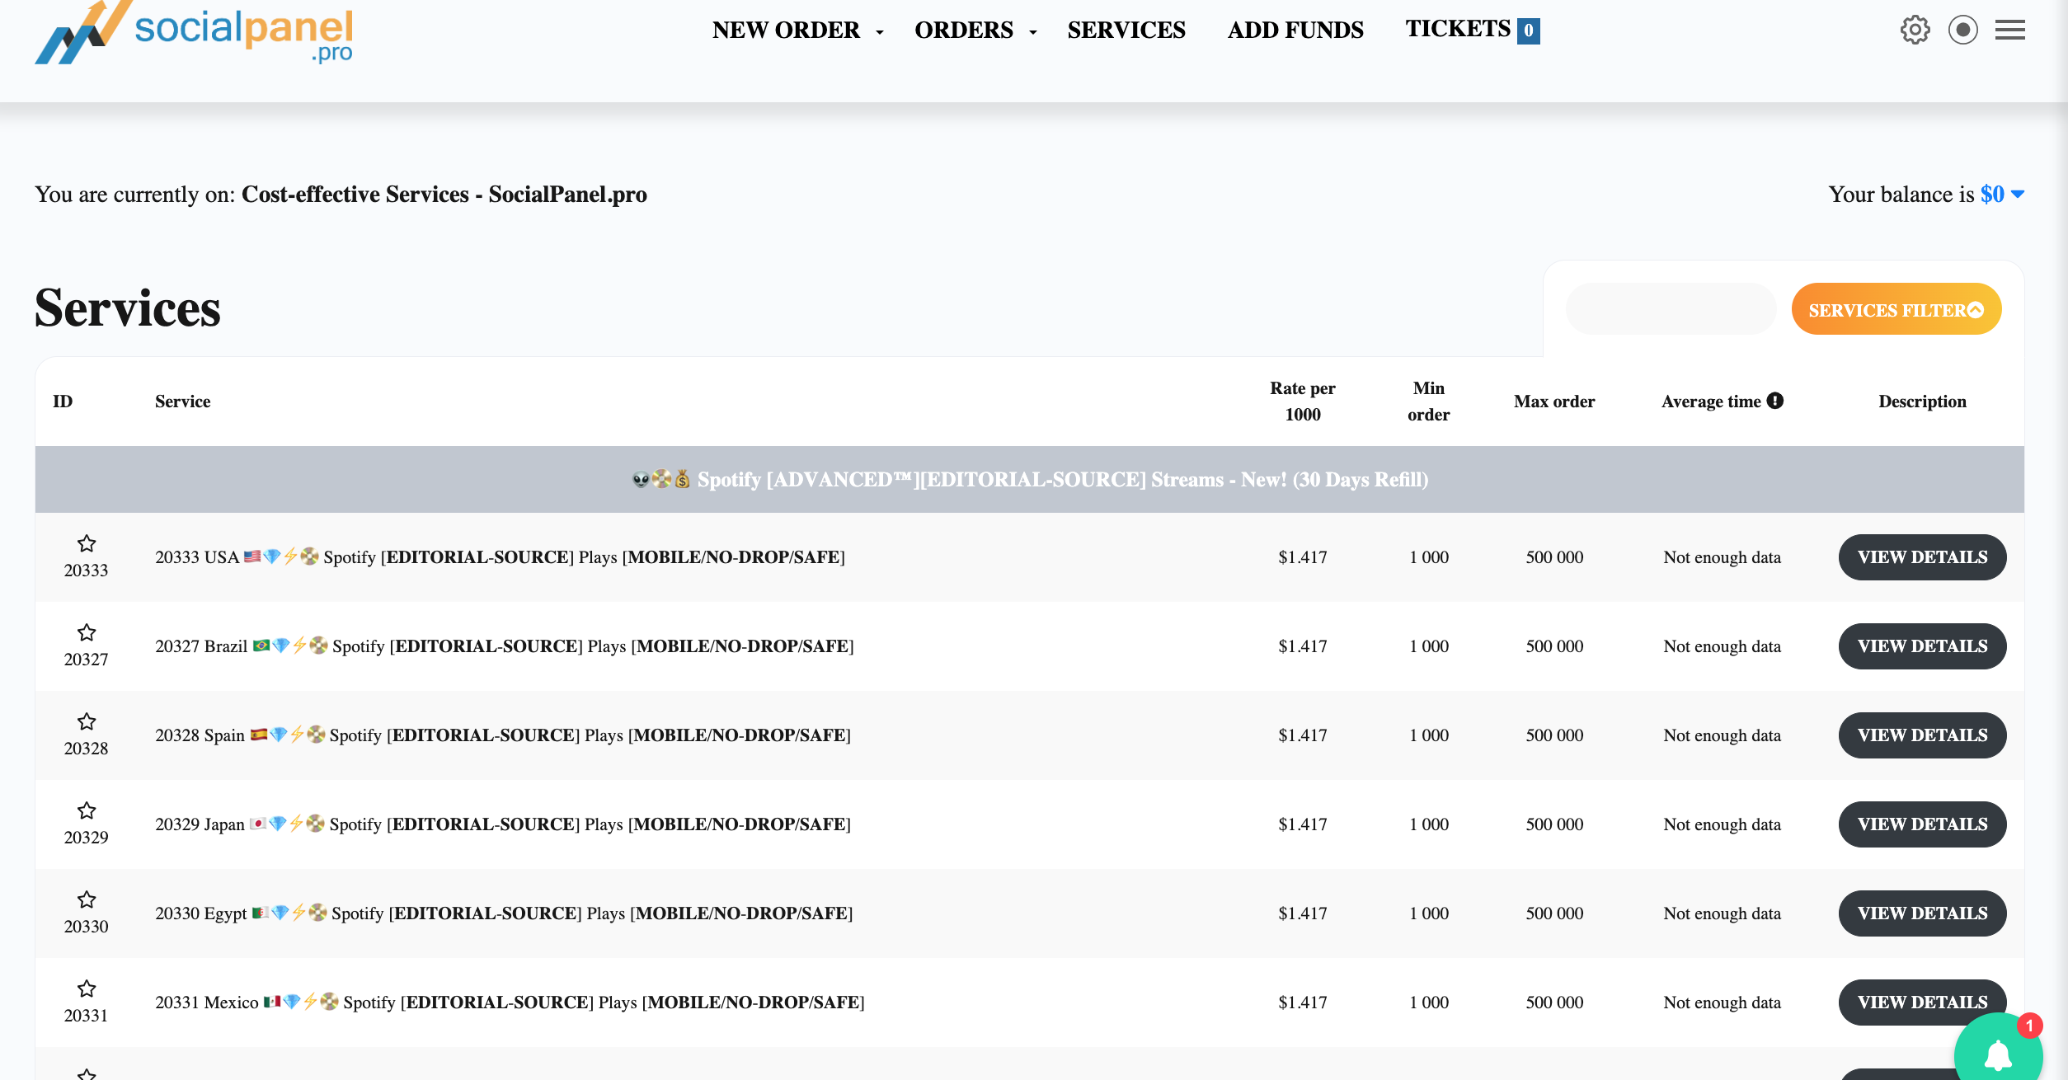Go to the SERVICES menu item

(x=1126, y=31)
